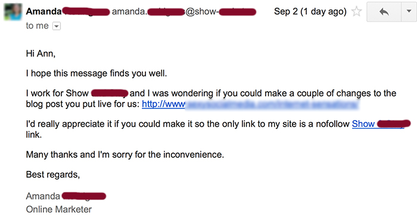
Task: Open the more options arrow beside reply
Action: click(409, 12)
